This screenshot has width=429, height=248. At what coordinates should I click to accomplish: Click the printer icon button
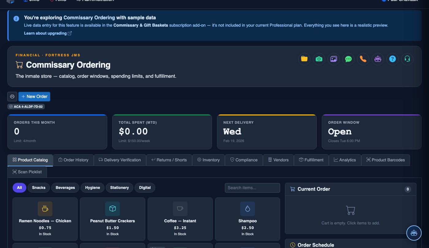(12, 96)
